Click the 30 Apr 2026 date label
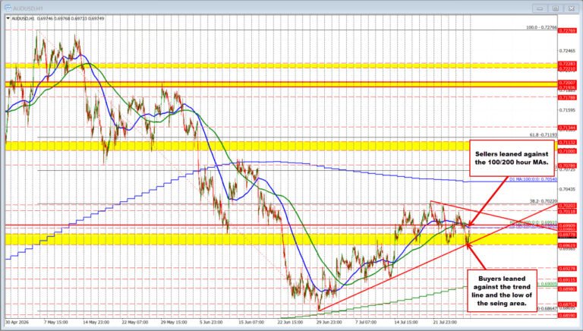Screen dimensions: 583x331 (17, 322)
